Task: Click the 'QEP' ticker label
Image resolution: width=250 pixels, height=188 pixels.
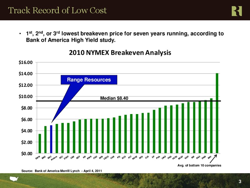Action: (x=78, y=157)
